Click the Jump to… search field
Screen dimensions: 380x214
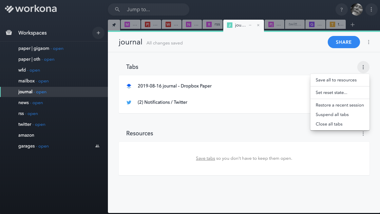click(x=149, y=9)
